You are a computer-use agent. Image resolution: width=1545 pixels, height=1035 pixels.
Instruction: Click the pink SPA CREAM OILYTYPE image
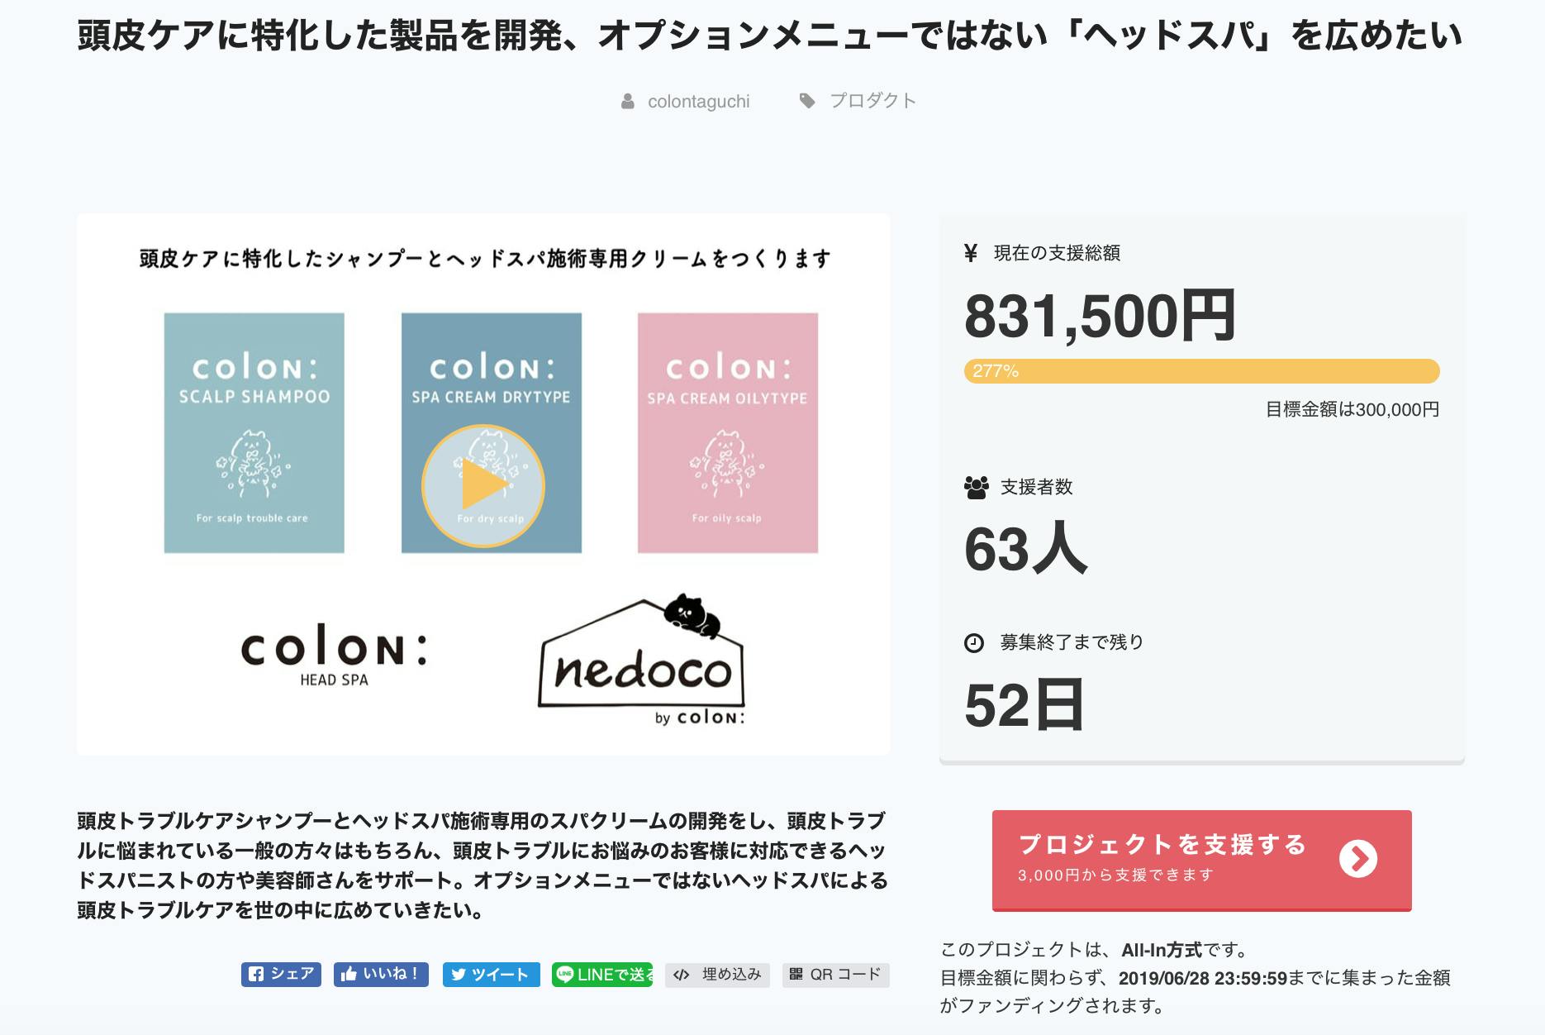[x=727, y=432]
